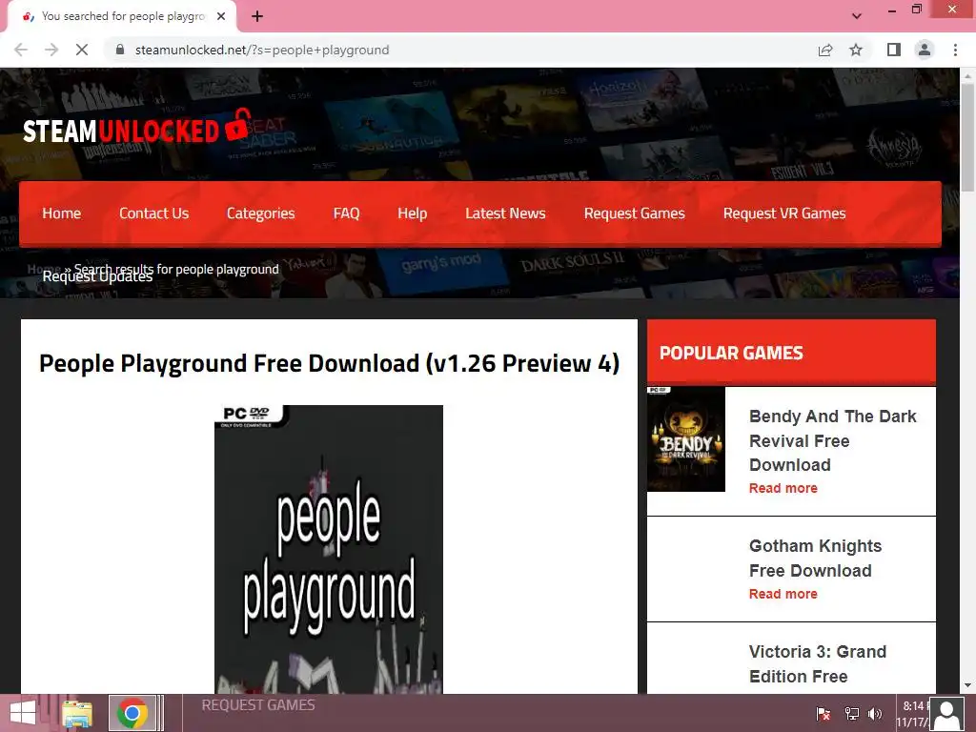Open Chrome three-dot menu
Viewport: 976px width, 732px height.
tap(955, 50)
